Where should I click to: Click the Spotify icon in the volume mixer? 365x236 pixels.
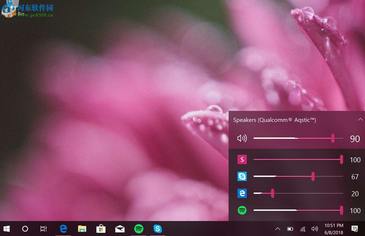pos(242,210)
